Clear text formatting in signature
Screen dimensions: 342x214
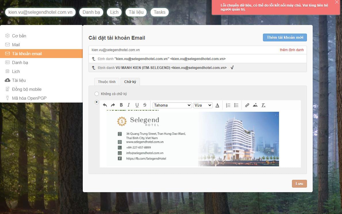tap(263, 105)
